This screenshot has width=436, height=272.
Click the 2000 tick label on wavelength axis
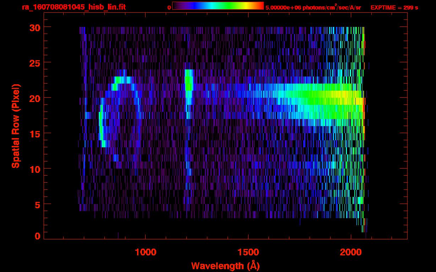[350, 253]
